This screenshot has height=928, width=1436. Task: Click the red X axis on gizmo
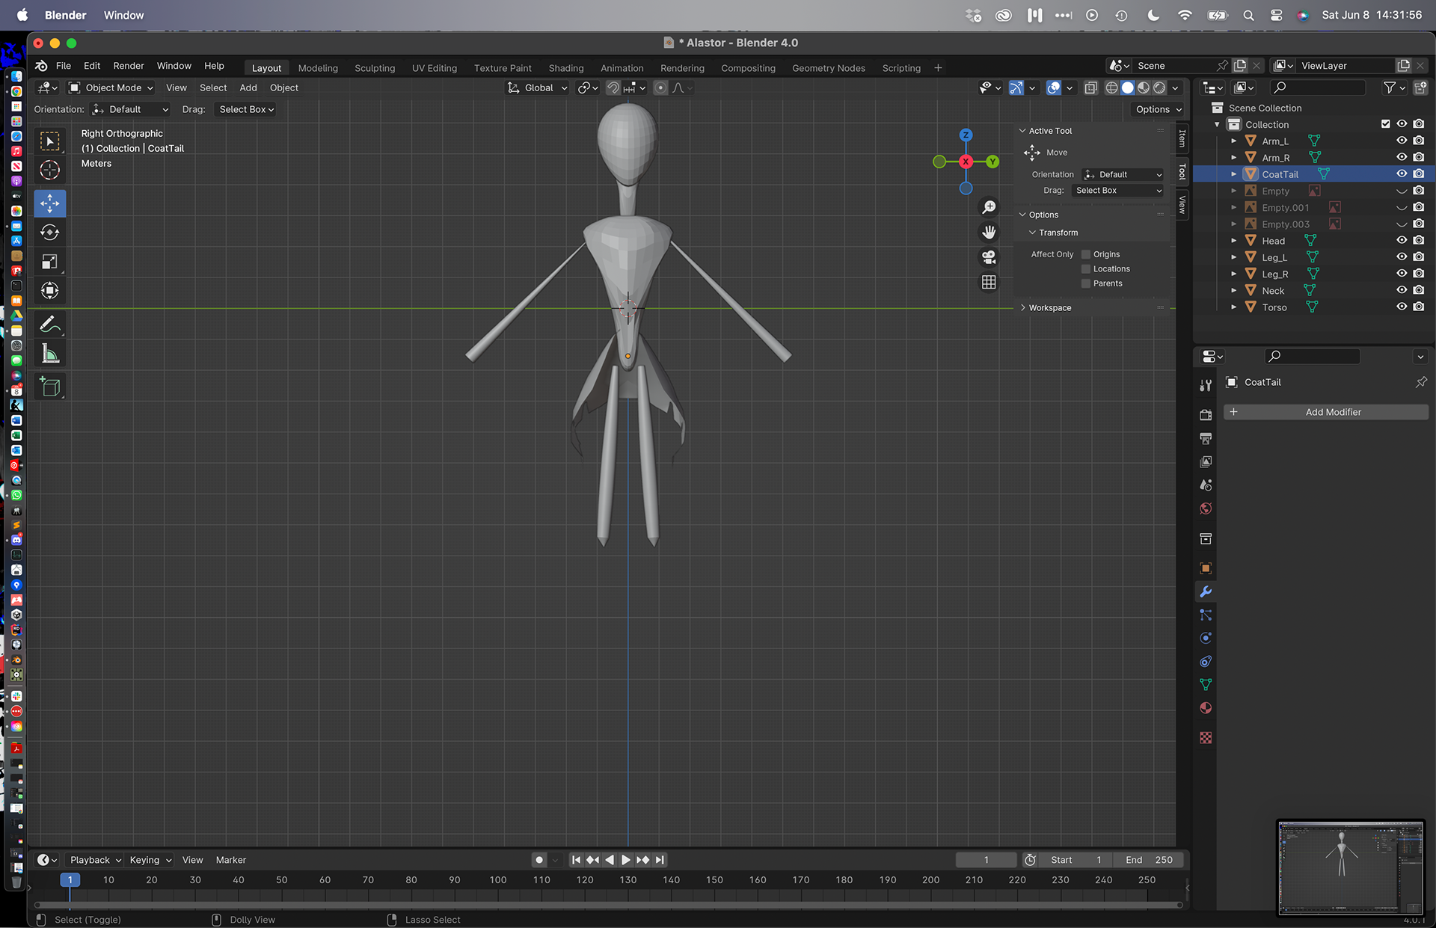[x=966, y=162]
